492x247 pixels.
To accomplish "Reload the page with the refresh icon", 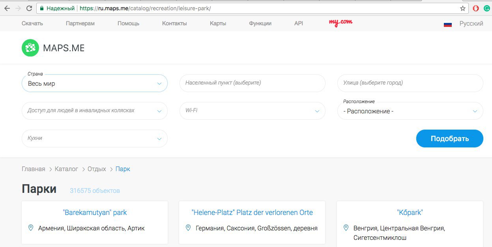I will [x=29, y=8].
